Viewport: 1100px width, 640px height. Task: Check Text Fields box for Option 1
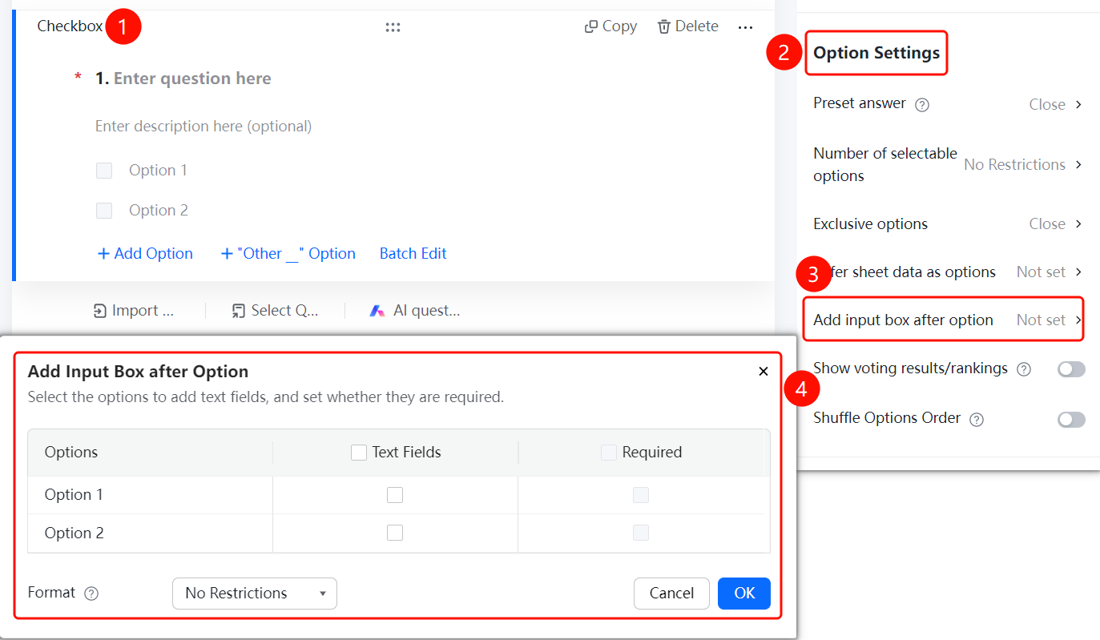pos(395,495)
